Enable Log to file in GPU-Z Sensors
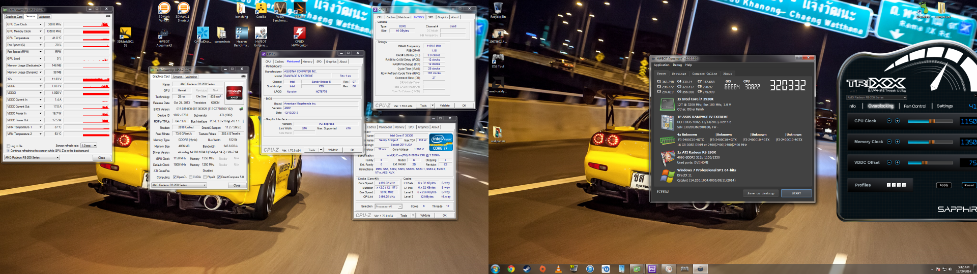The width and height of the screenshot is (977, 274). (8, 146)
